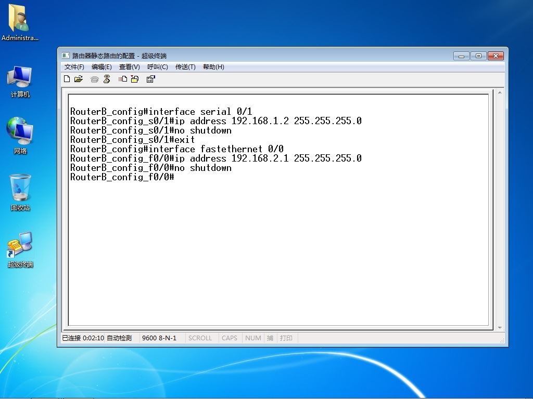
Task: Open the 呼叫(C) menu
Action: tap(158, 67)
